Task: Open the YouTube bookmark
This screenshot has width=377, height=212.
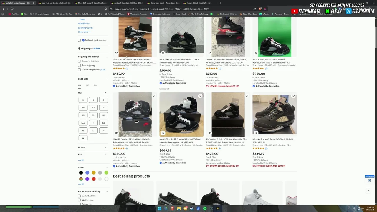Action: 14,14
